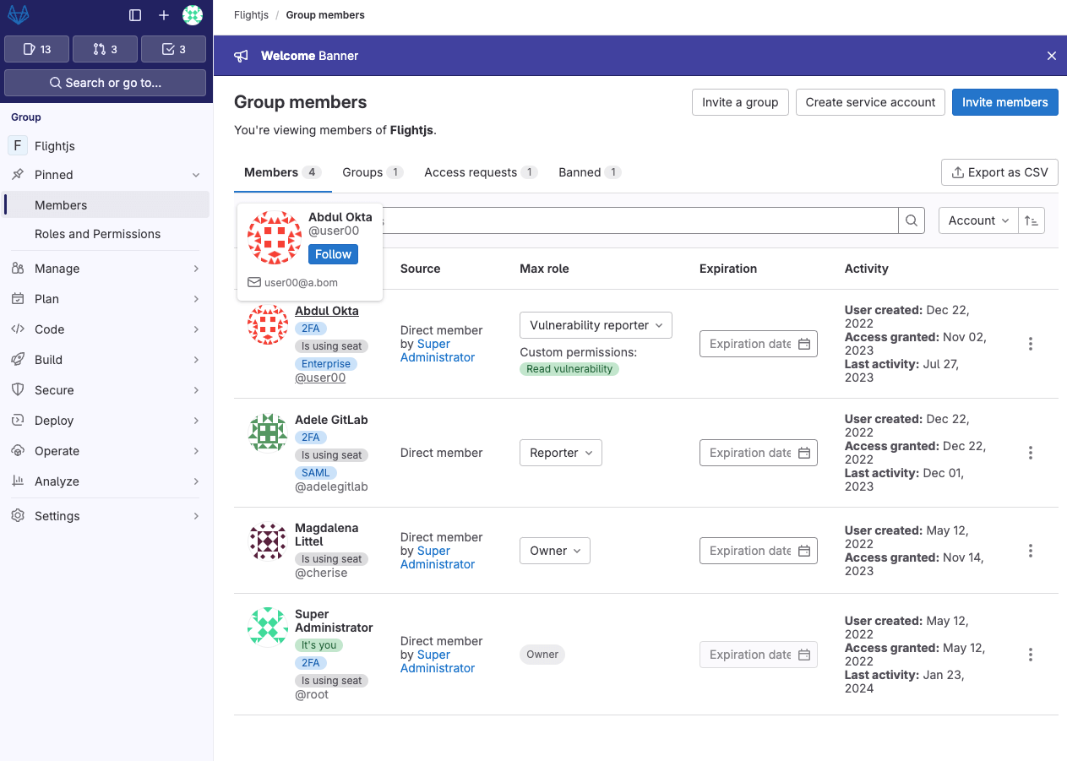Click the GitLab logo in the sidebar
Screen dimensions: 1067x761
(19, 14)
